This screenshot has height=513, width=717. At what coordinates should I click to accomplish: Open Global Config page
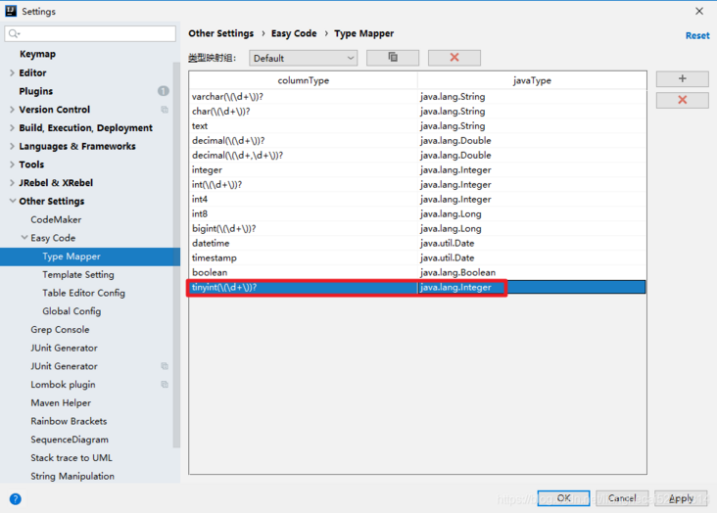72,311
